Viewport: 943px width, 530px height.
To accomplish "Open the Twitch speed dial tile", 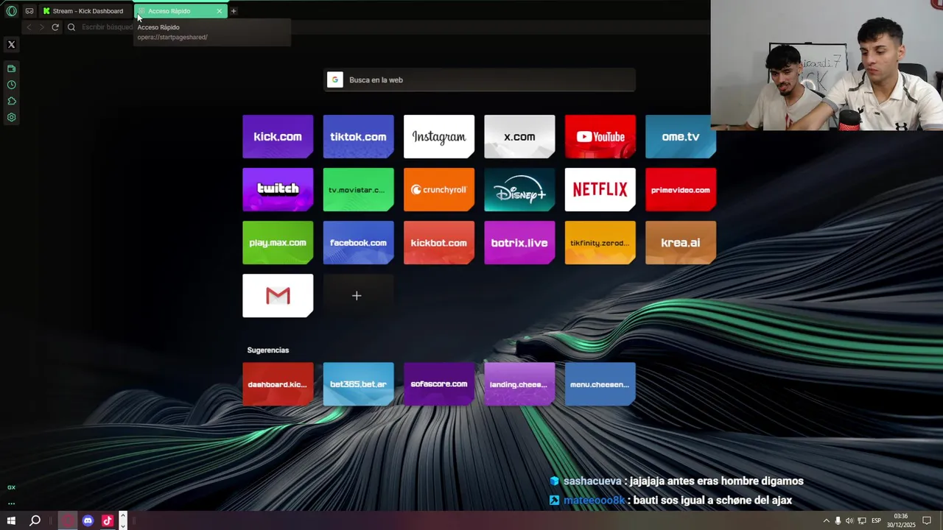I will (x=278, y=189).
